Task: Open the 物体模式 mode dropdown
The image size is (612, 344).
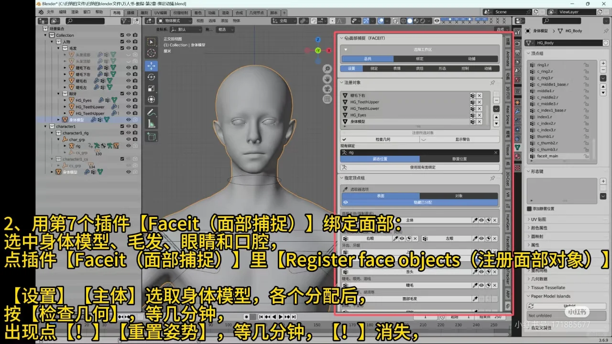Action: (175, 21)
